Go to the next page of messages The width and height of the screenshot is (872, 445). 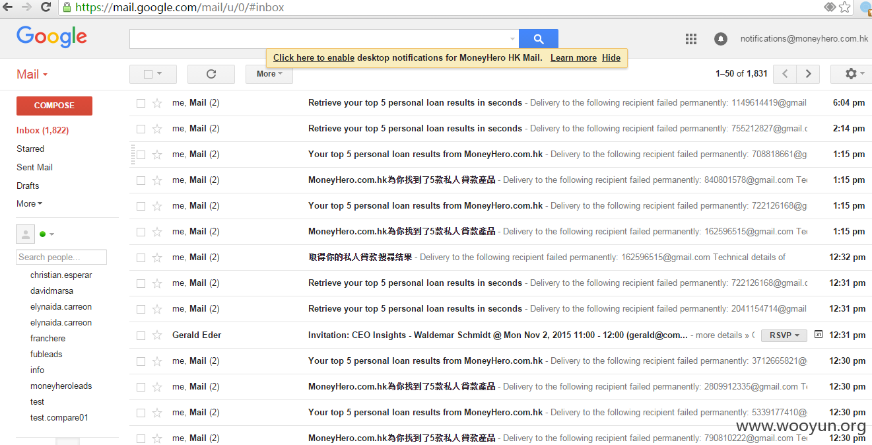point(808,74)
